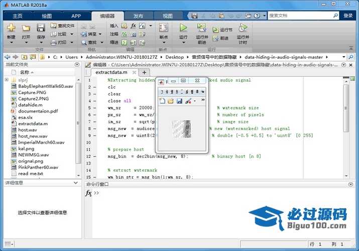
Task: Click the Find magnifier icon
Action: pos(84,43)
